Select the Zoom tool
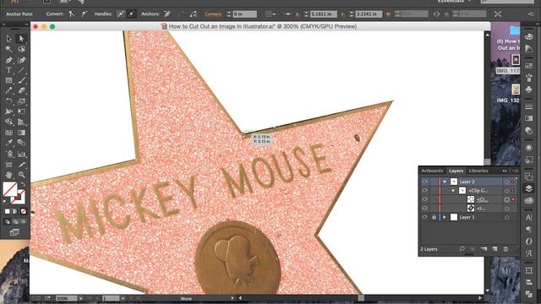This screenshot has height=304, width=541. point(21,175)
